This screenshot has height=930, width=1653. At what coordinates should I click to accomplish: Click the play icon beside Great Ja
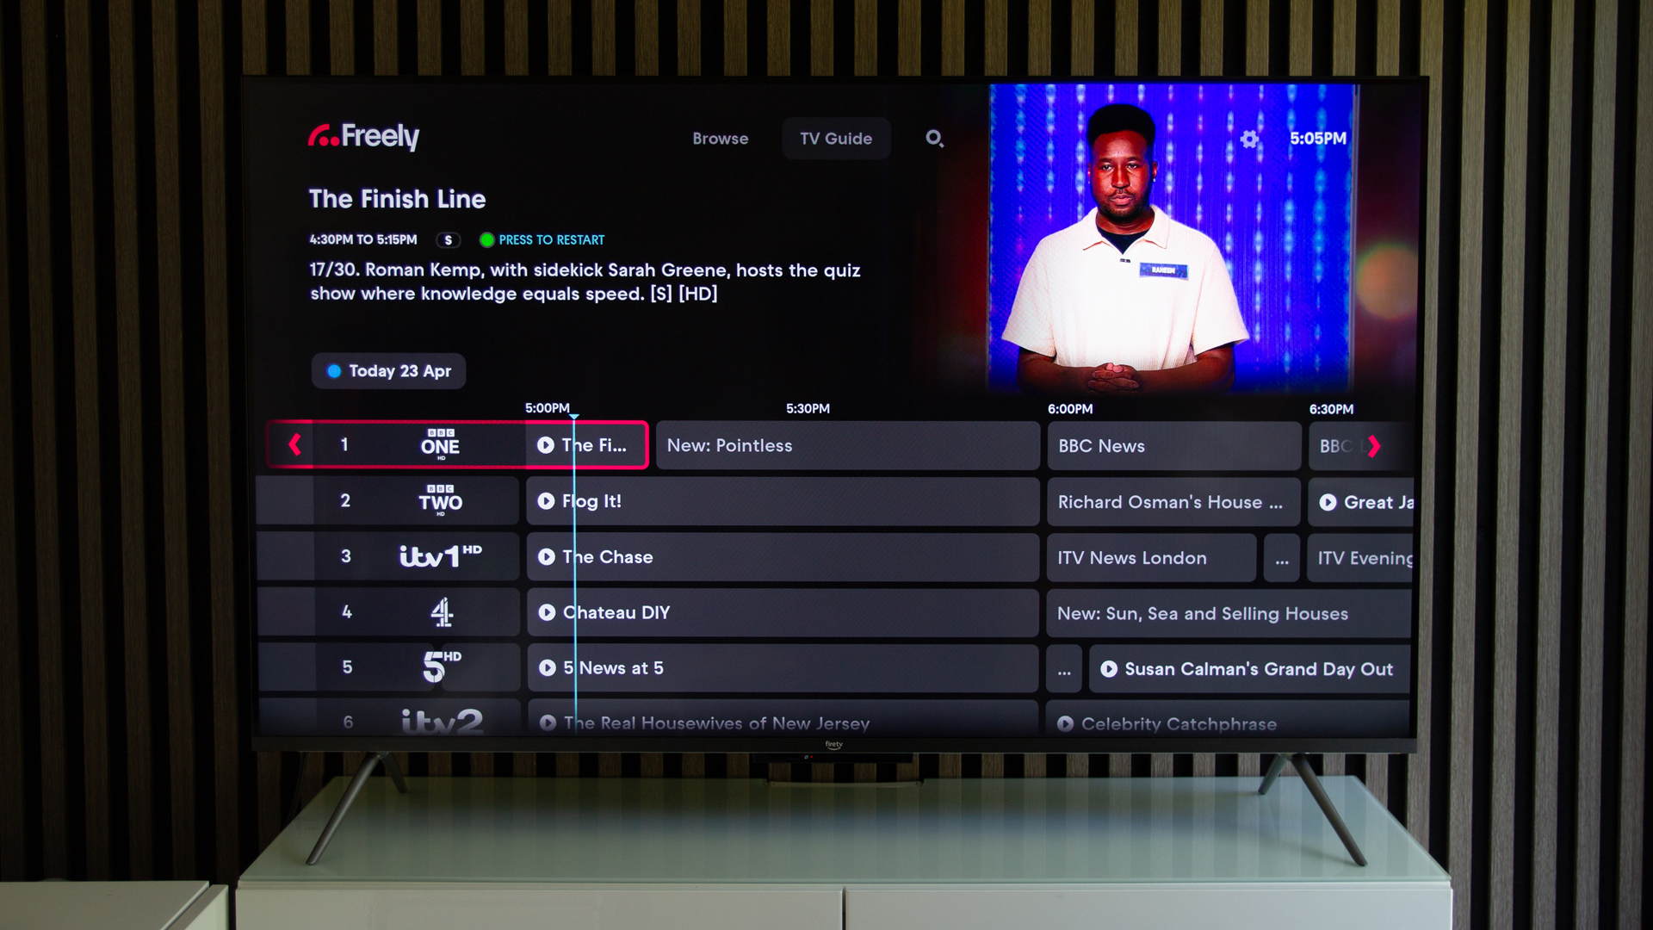(1328, 502)
